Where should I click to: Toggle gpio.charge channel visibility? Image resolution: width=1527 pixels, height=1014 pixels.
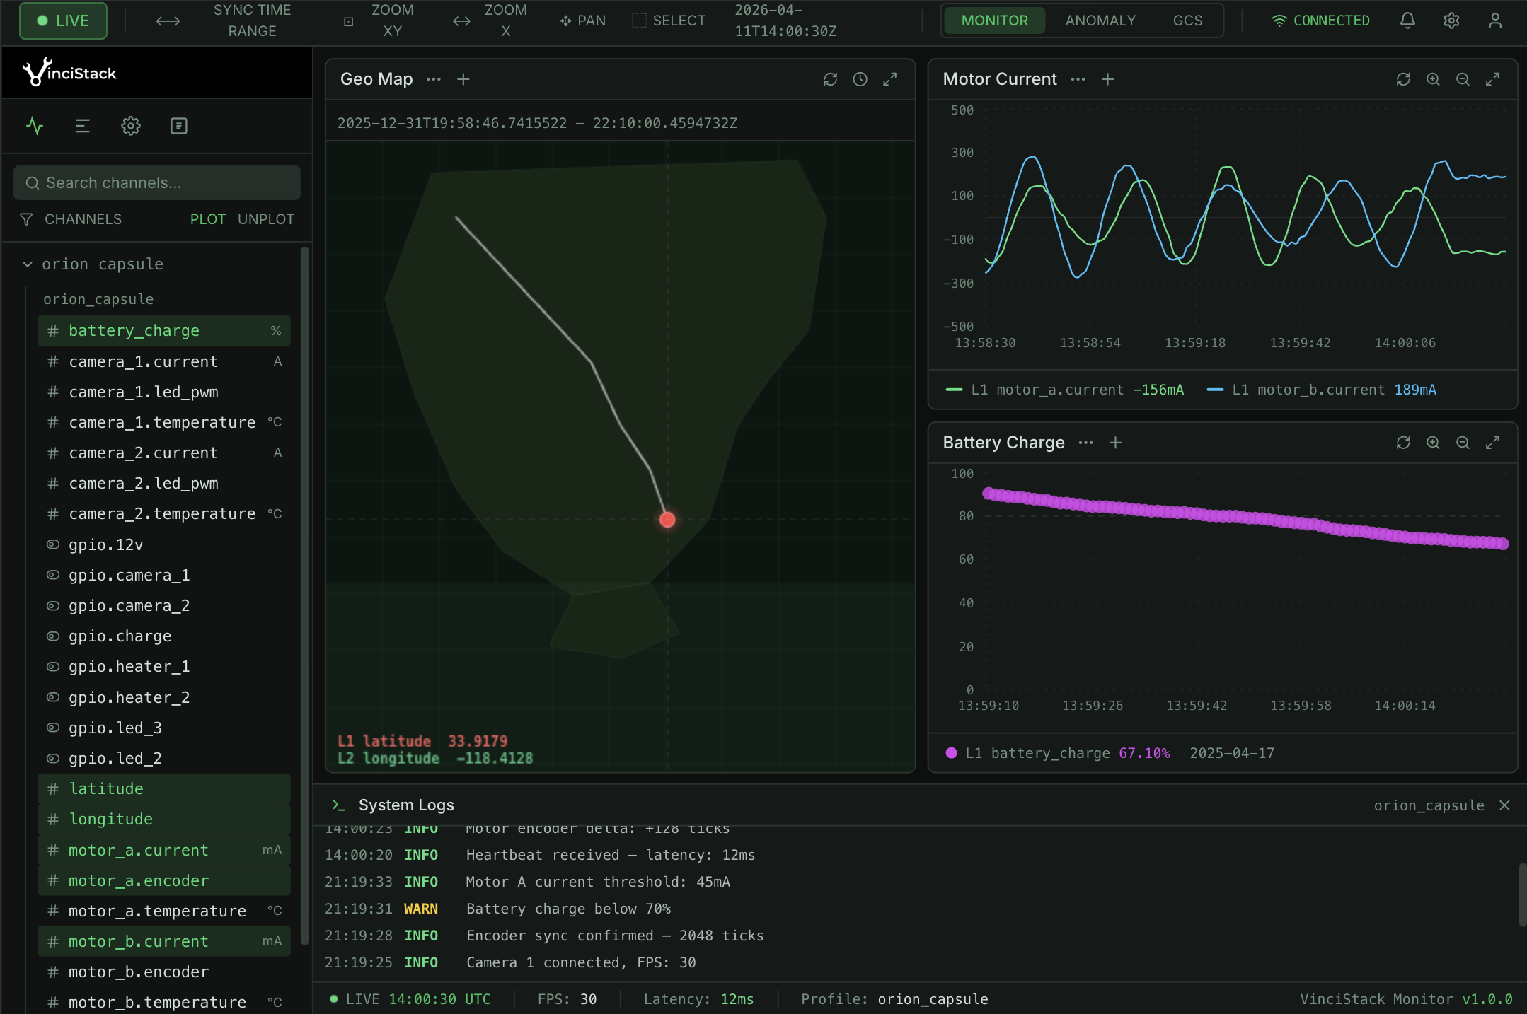pyautogui.click(x=53, y=636)
